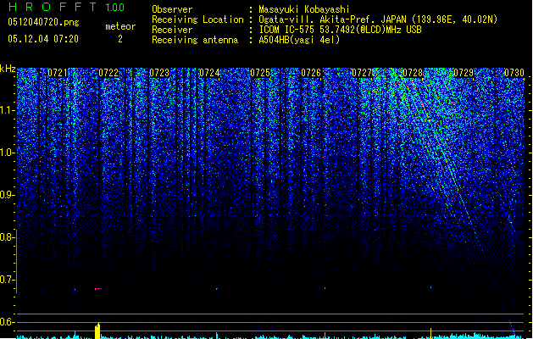
Task: Click the 0.7 kHz axis label
Action: (8, 280)
